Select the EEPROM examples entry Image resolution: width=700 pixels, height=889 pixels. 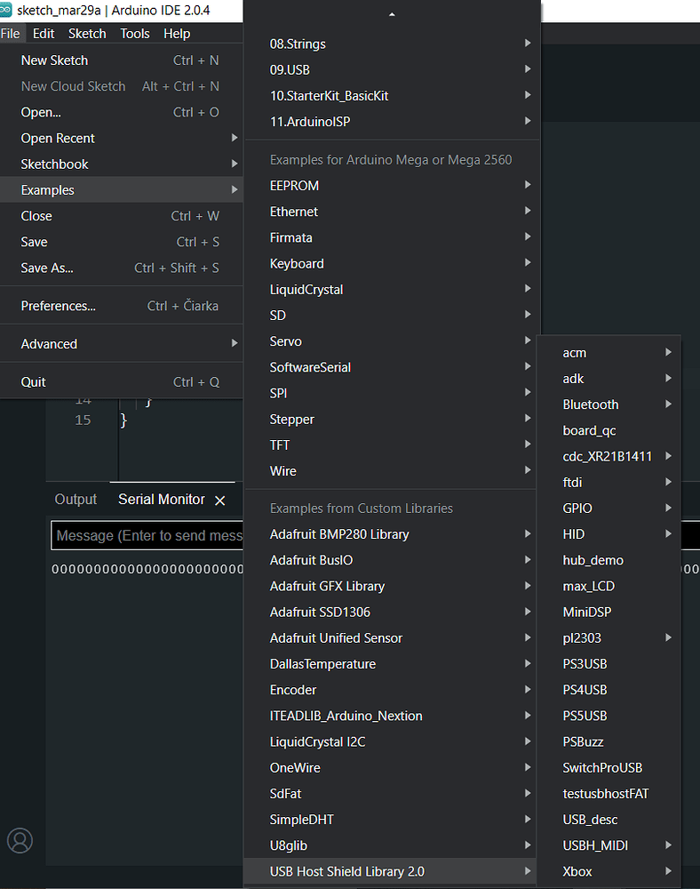pos(294,185)
